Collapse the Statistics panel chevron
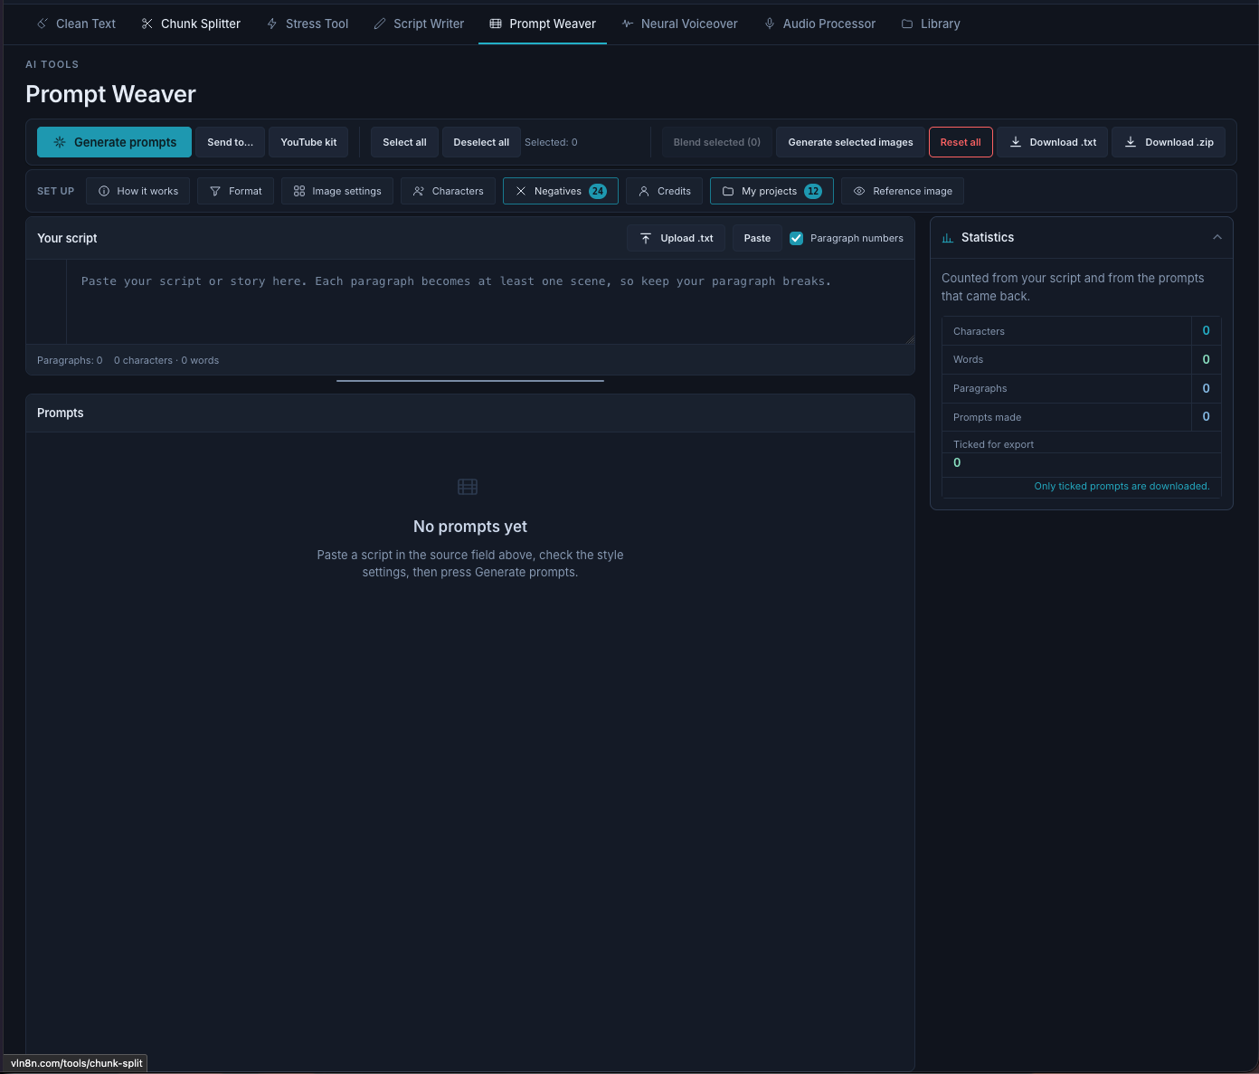 point(1216,237)
